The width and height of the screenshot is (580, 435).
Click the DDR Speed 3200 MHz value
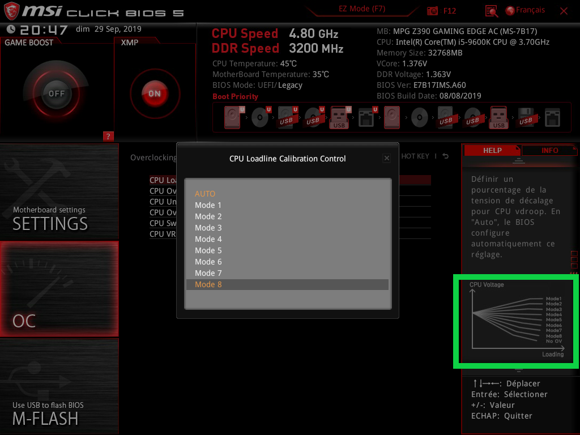pyautogui.click(x=316, y=49)
